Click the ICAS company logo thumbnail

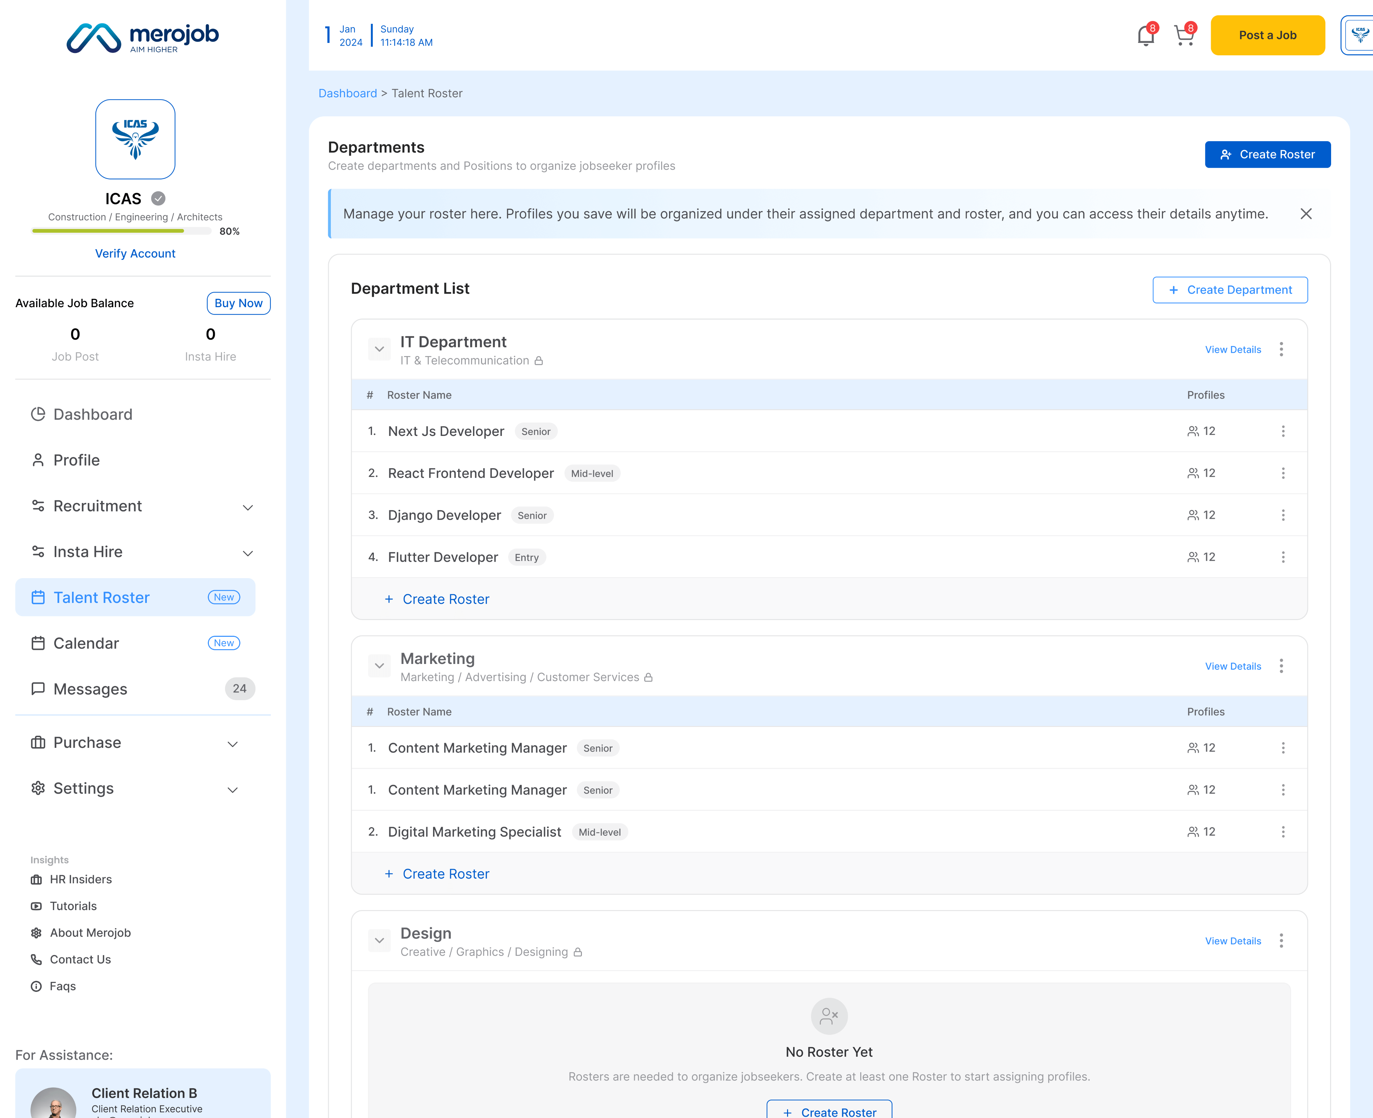tap(135, 139)
